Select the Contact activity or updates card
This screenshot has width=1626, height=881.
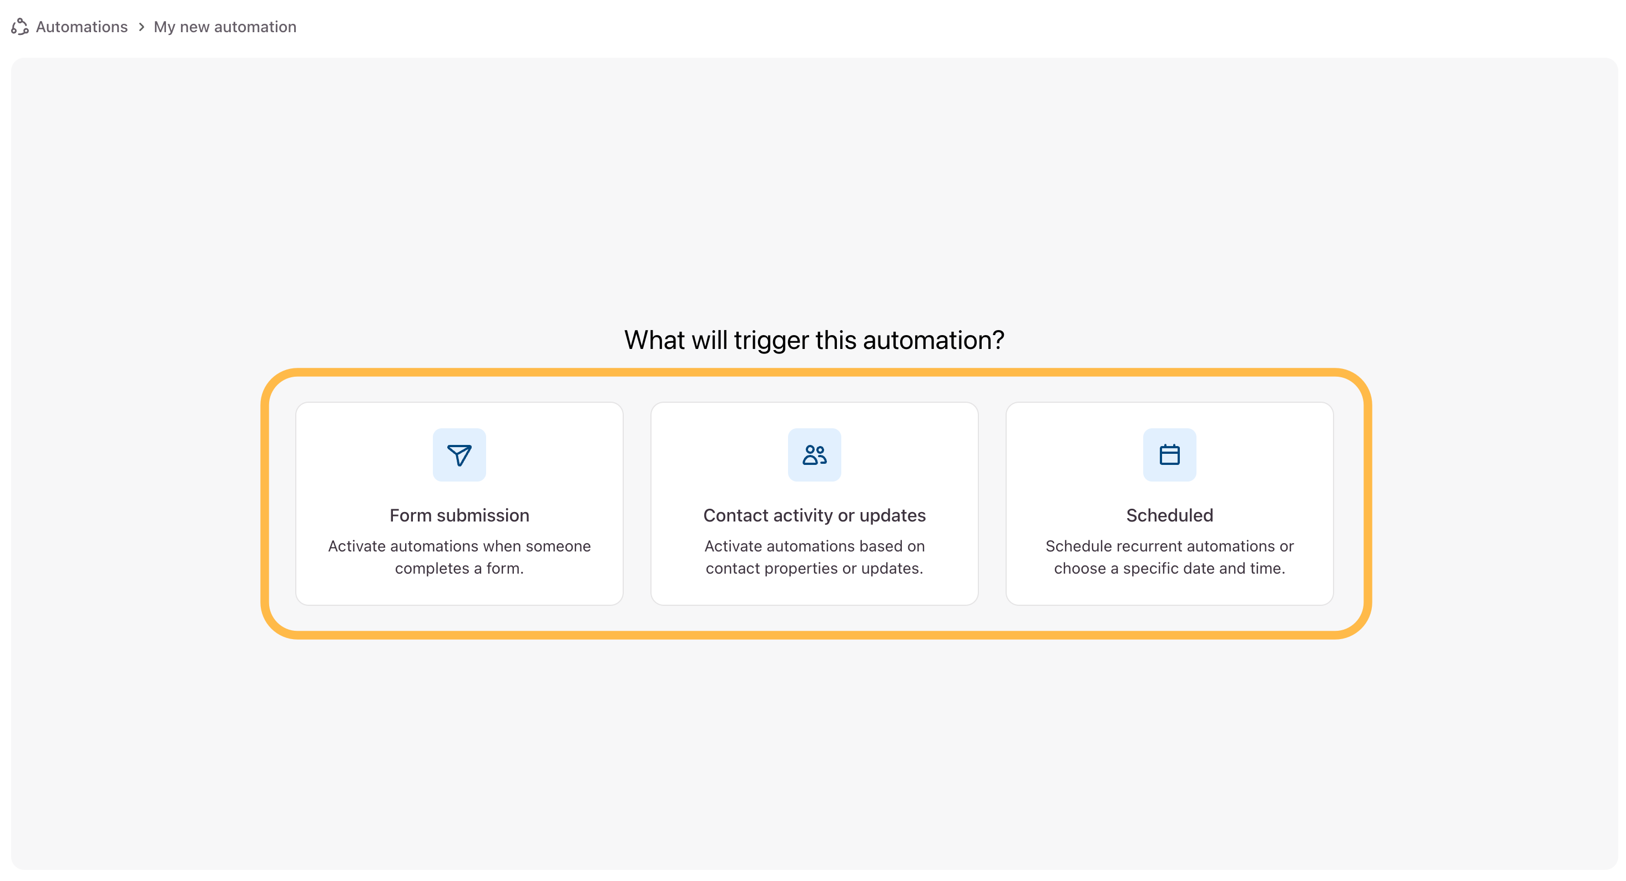click(x=814, y=503)
